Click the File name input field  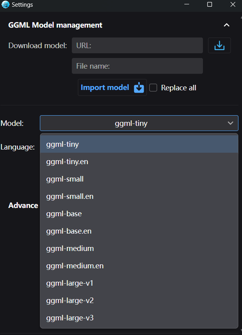137,66
